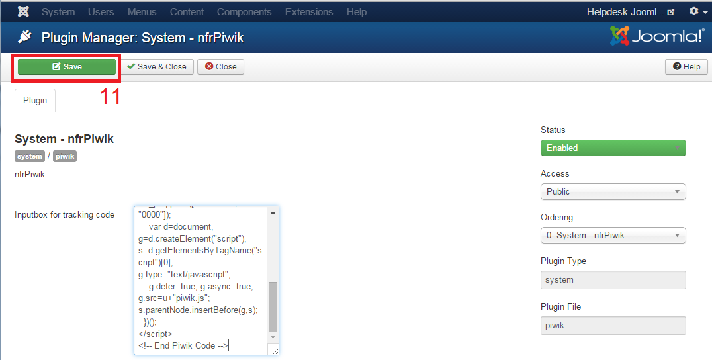The width and height of the screenshot is (712, 360).
Task: Open the System menu
Action: point(58,12)
